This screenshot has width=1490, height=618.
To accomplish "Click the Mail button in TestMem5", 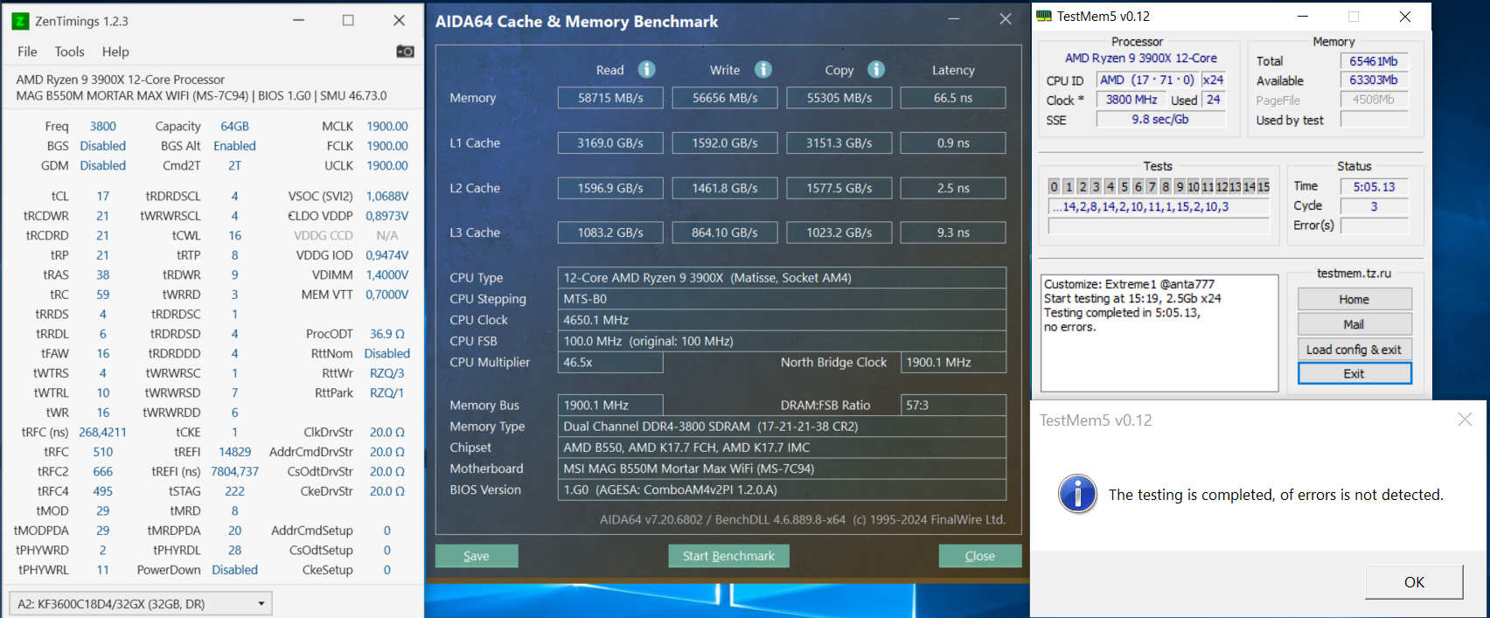I will tap(1354, 324).
